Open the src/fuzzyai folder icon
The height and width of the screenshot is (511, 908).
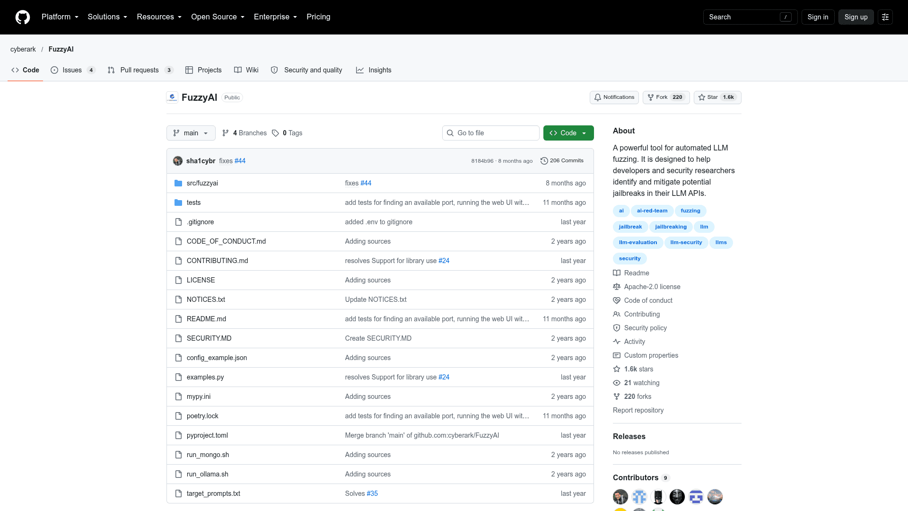click(178, 183)
